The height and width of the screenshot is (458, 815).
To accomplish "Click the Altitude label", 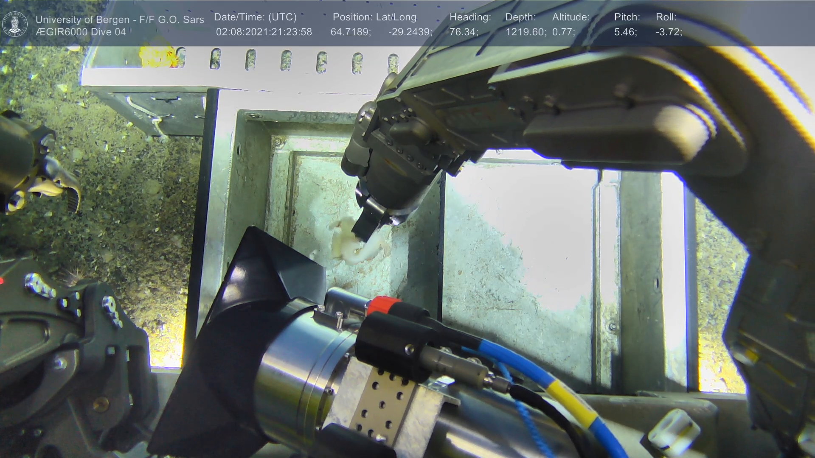I will tap(570, 17).
